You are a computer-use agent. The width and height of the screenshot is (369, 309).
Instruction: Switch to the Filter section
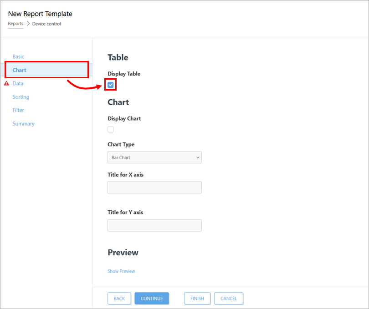point(18,110)
